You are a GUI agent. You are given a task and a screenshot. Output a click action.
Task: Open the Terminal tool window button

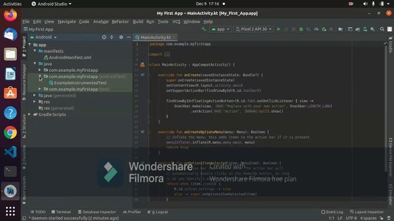pos(61,212)
